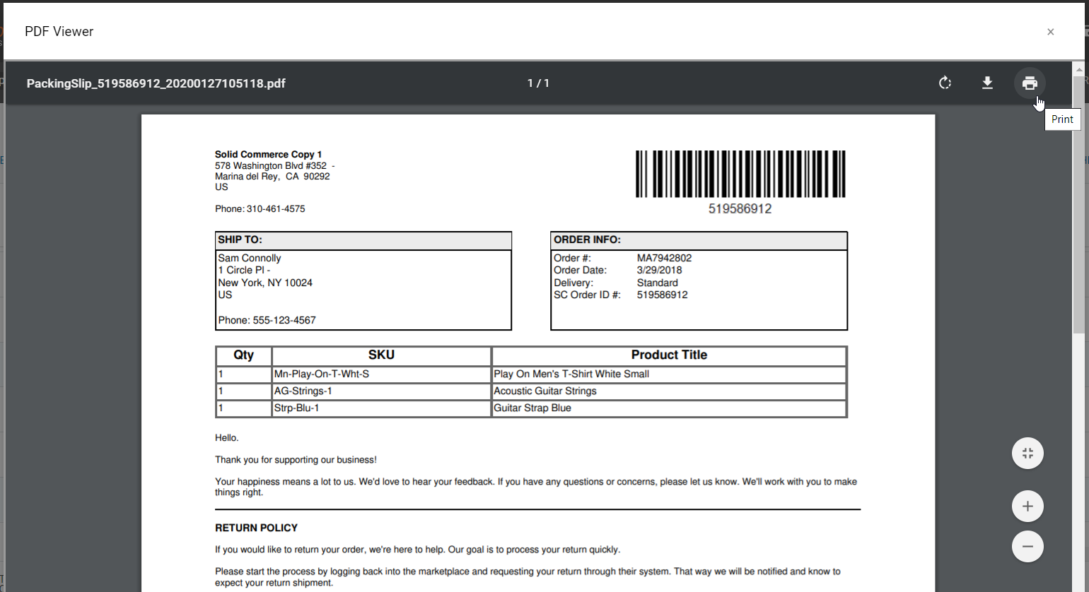This screenshot has width=1089, height=592.
Task: Rotate the PDF document clockwise
Action: (x=945, y=83)
